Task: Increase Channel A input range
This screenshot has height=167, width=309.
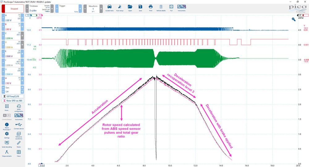Action: (x=22, y=18)
